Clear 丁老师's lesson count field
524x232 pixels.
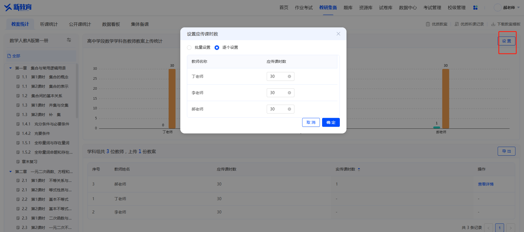click(289, 76)
